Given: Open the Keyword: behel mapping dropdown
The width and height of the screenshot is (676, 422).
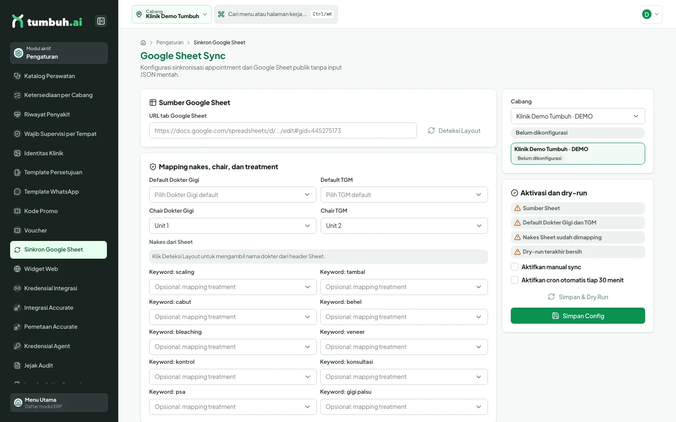Looking at the screenshot, I should point(404,317).
